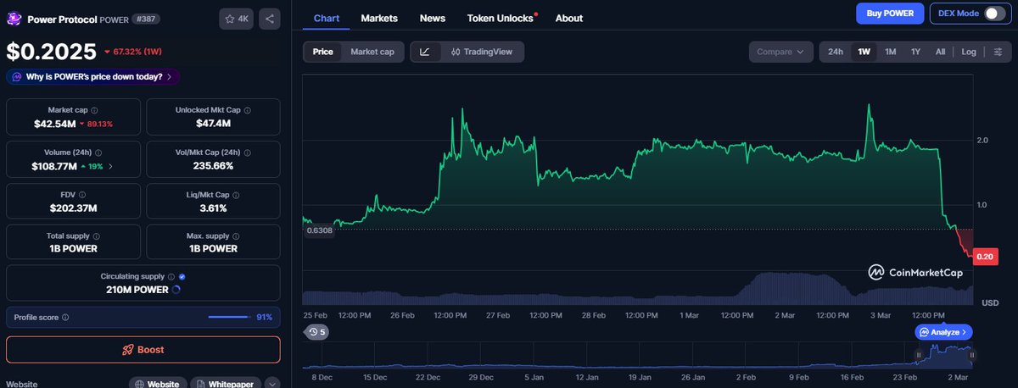Screen dimensions: 1018x388
Task: Open chart settings sliders icon
Action: click(x=998, y=52)
